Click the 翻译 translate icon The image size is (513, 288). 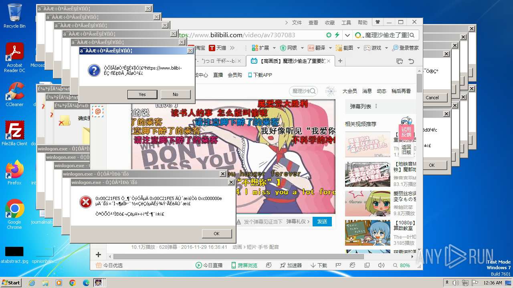tap(311, 48)
